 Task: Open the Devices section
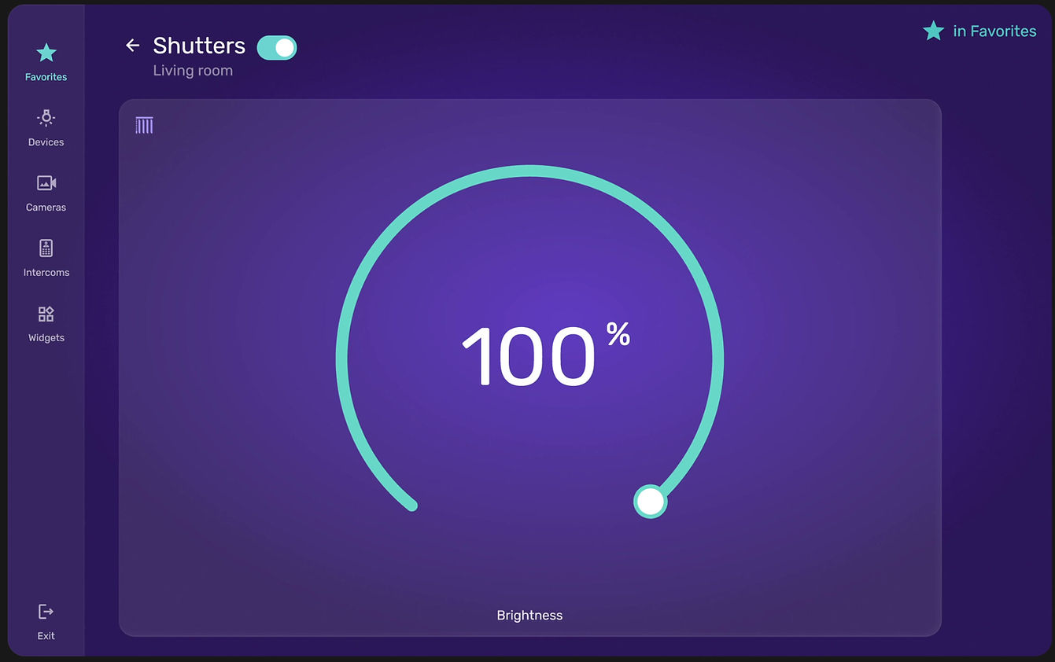tap(46, 128)
